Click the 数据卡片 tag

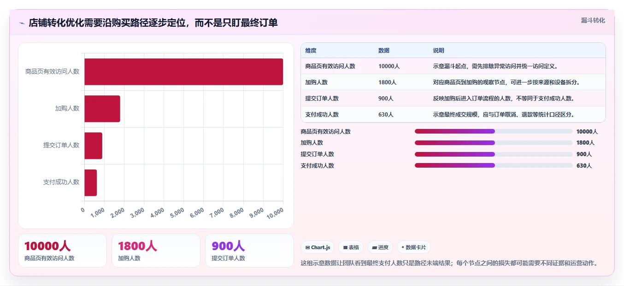[x=414, y=247]
